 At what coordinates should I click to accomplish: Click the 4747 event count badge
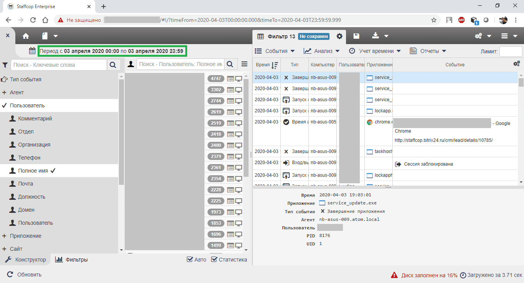[x=216, y=79]
